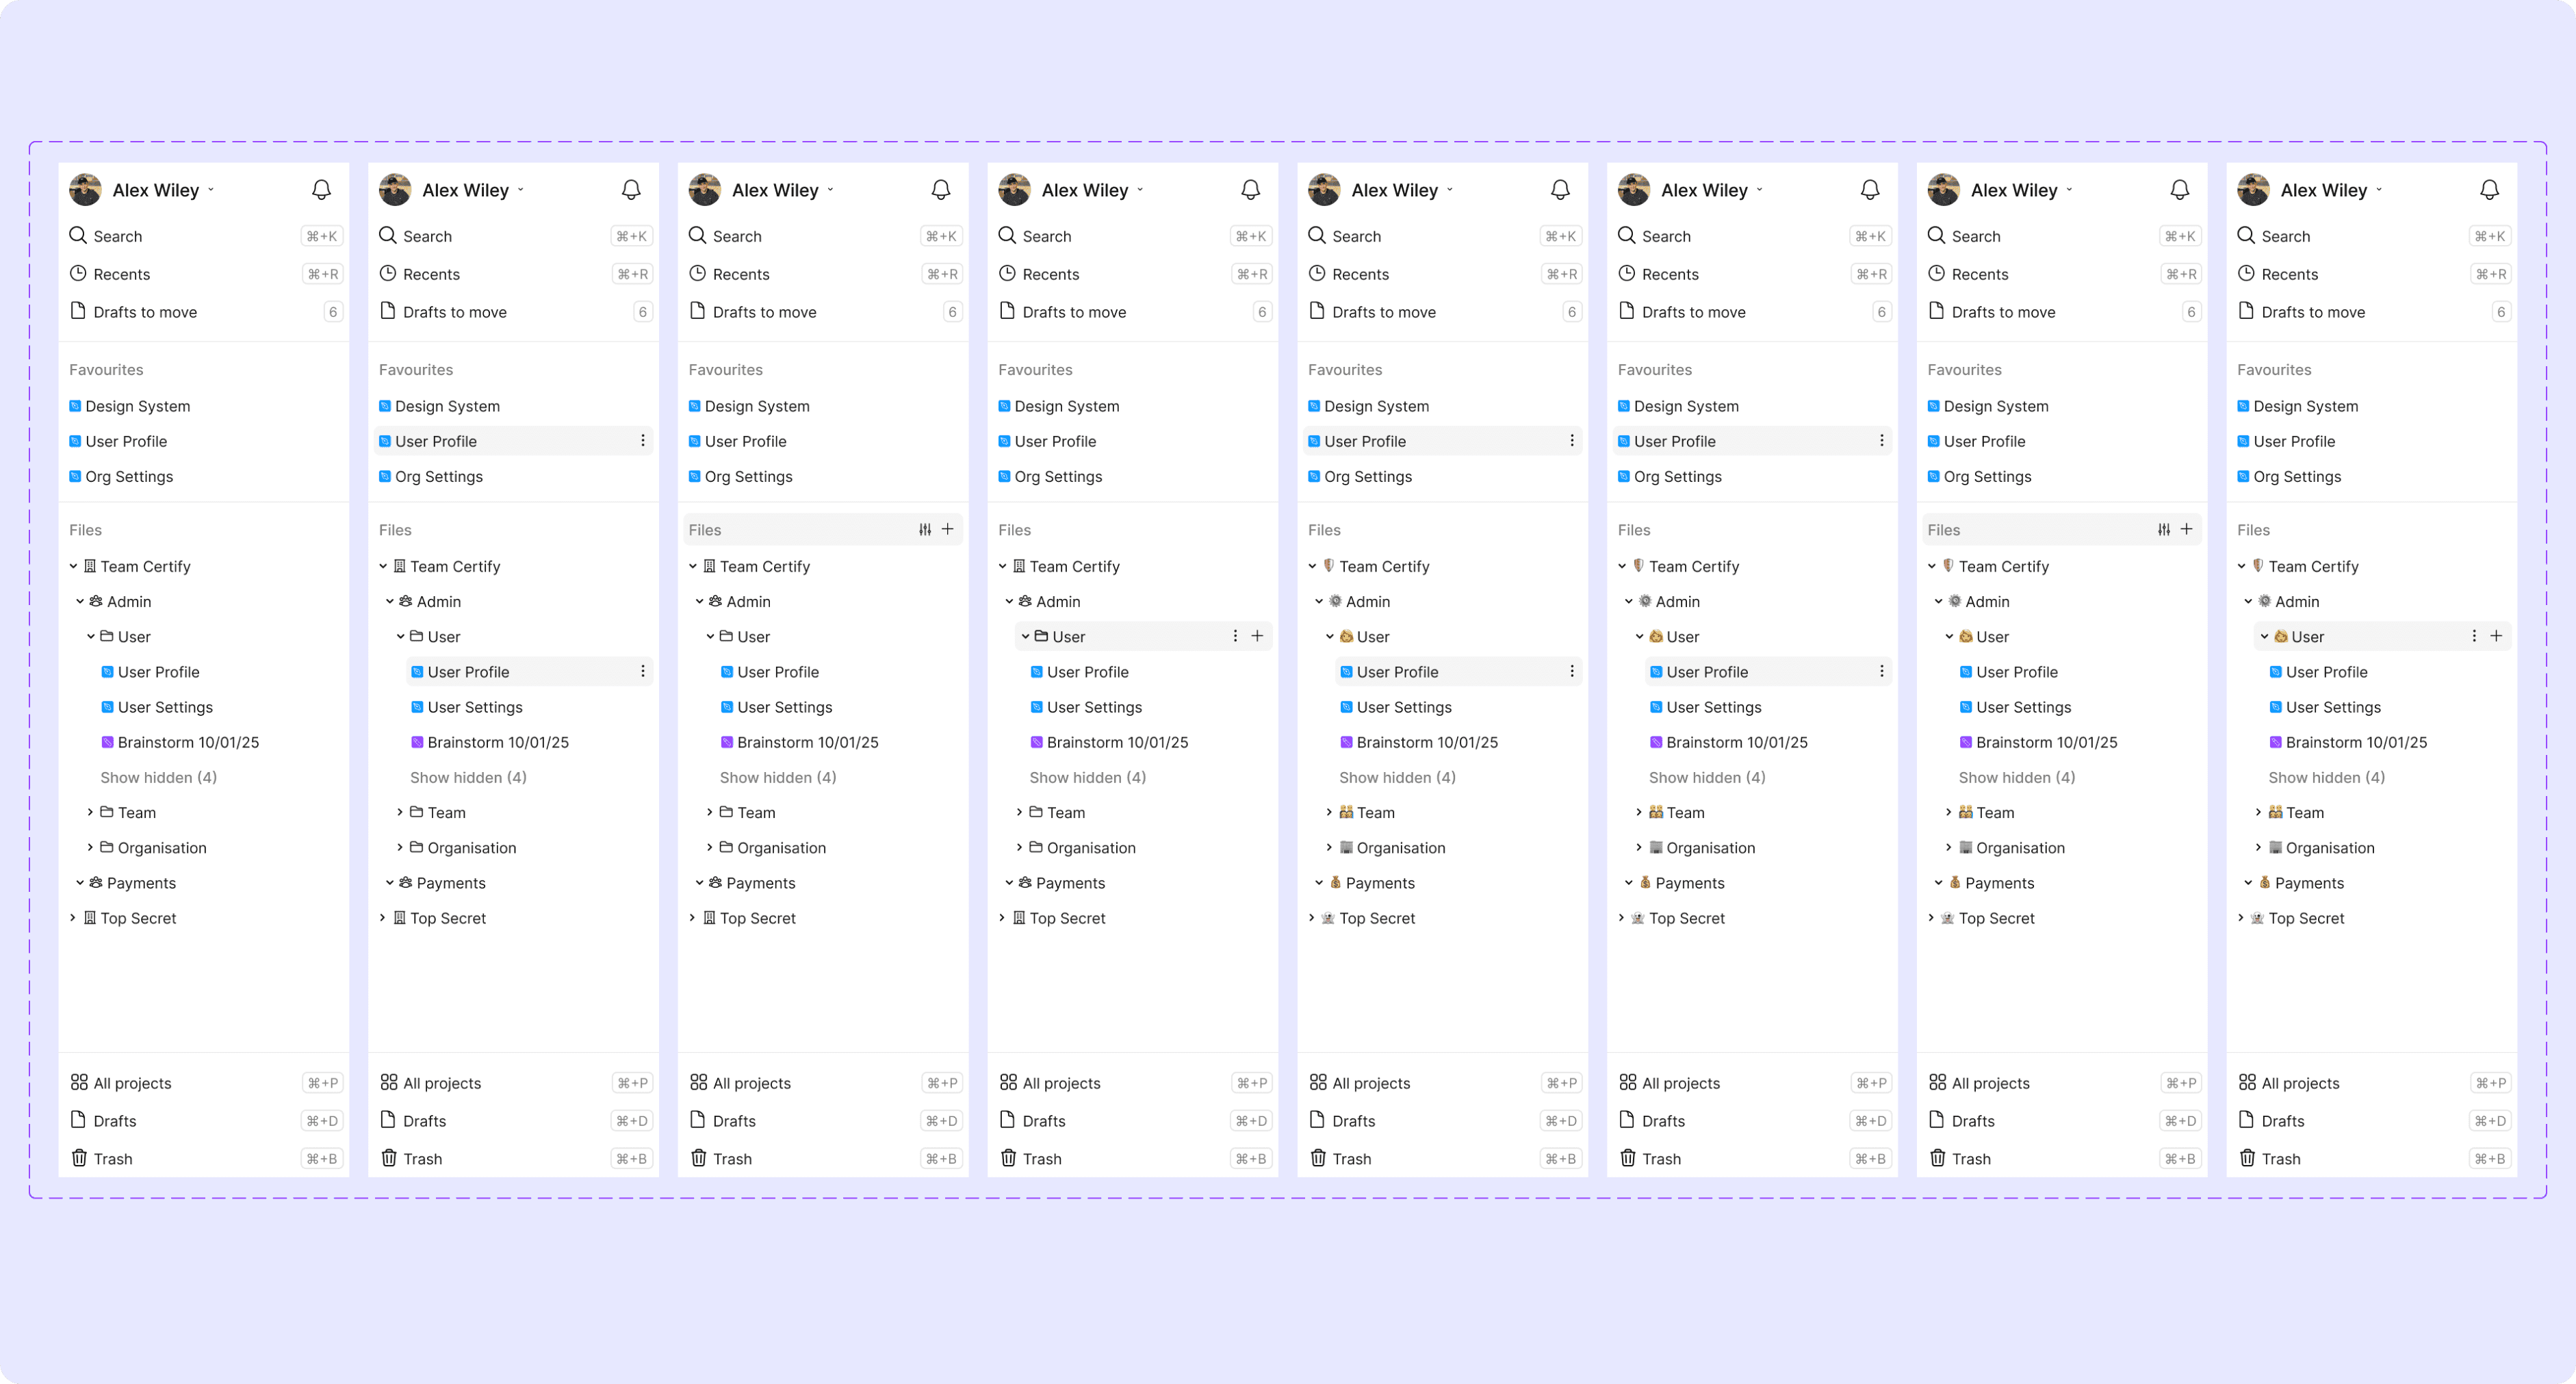Open All projects in the third sidebar
The width and height of the screenshot is (2576, 1384).
(x=823, y=1083)
